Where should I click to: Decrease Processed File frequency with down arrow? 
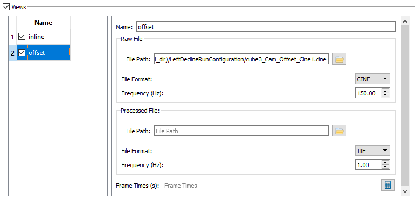(x=385, y=167)
